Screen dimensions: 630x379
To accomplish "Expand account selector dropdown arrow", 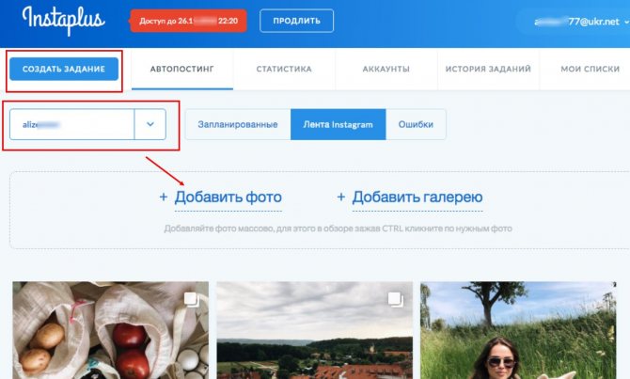I will (150, 124).
